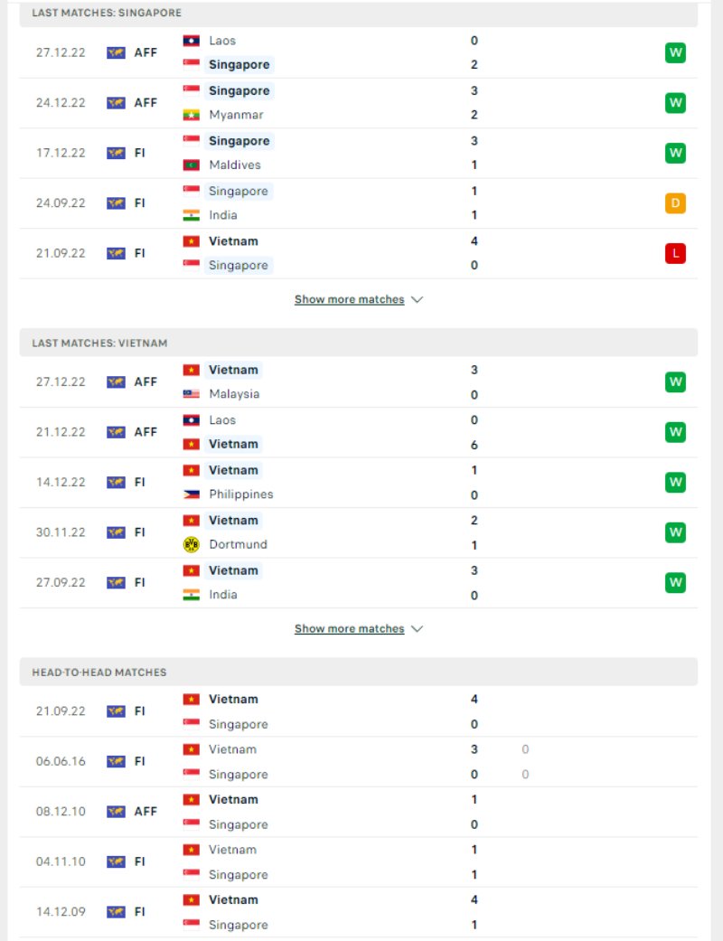Open the 08.12.10 AFF Vietnam vs Singapore match
Screen dimensions: 723x941
(359, 812)
